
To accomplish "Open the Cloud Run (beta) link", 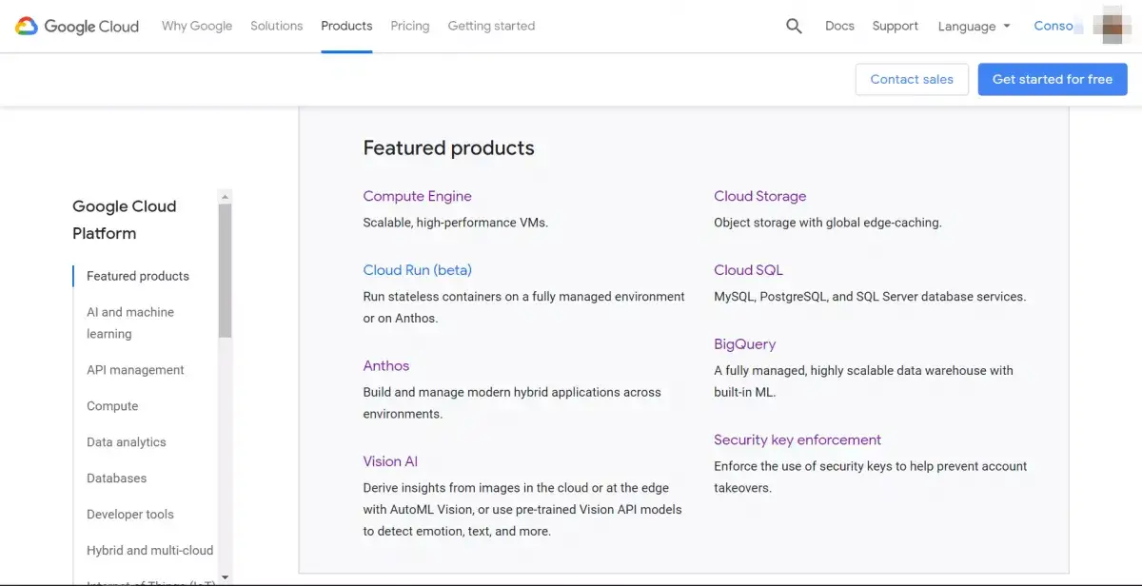I will 417,270.
